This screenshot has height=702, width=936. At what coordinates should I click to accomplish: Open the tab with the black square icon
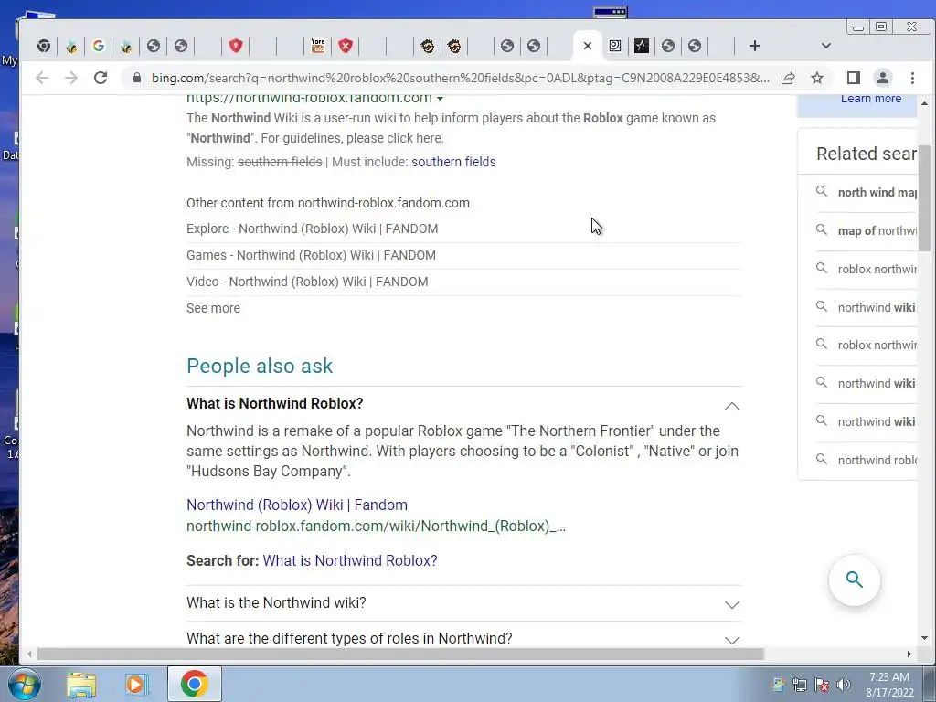(642, 46)
